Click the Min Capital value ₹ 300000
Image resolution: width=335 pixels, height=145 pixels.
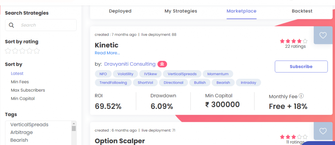(222, 105)
